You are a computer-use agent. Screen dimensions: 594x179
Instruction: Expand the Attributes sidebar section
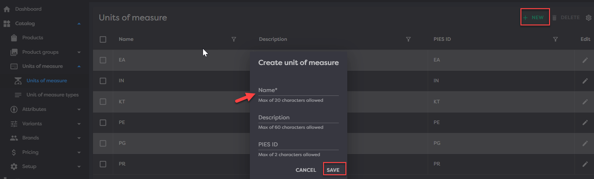pos(79,109)
